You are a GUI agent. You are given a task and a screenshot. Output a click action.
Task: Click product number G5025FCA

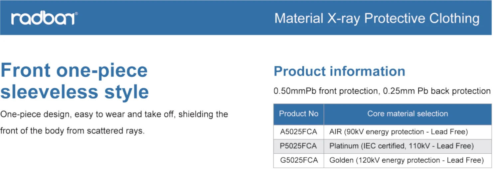click(x=299, y=160)
